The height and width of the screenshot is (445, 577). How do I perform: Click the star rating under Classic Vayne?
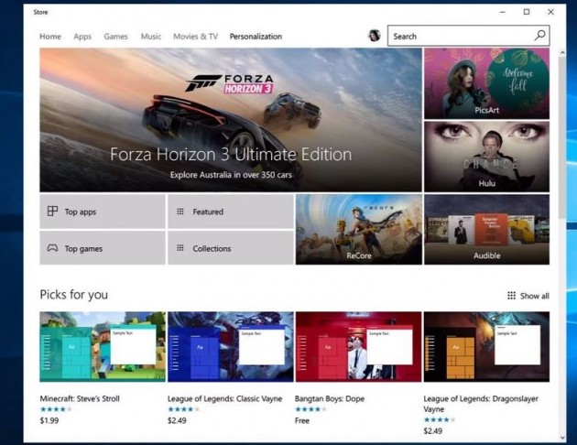tap(183, 409)
